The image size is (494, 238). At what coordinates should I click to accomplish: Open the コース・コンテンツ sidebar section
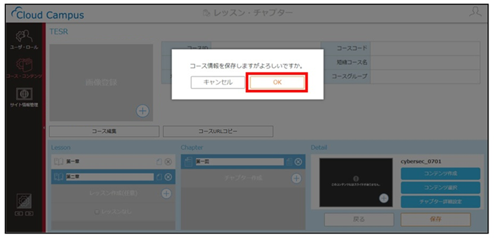pos(24,67)
